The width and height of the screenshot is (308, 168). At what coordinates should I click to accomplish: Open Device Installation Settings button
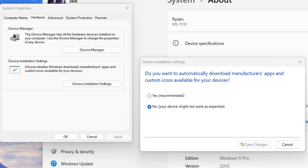pyautogui.click(x=92, y=83)
